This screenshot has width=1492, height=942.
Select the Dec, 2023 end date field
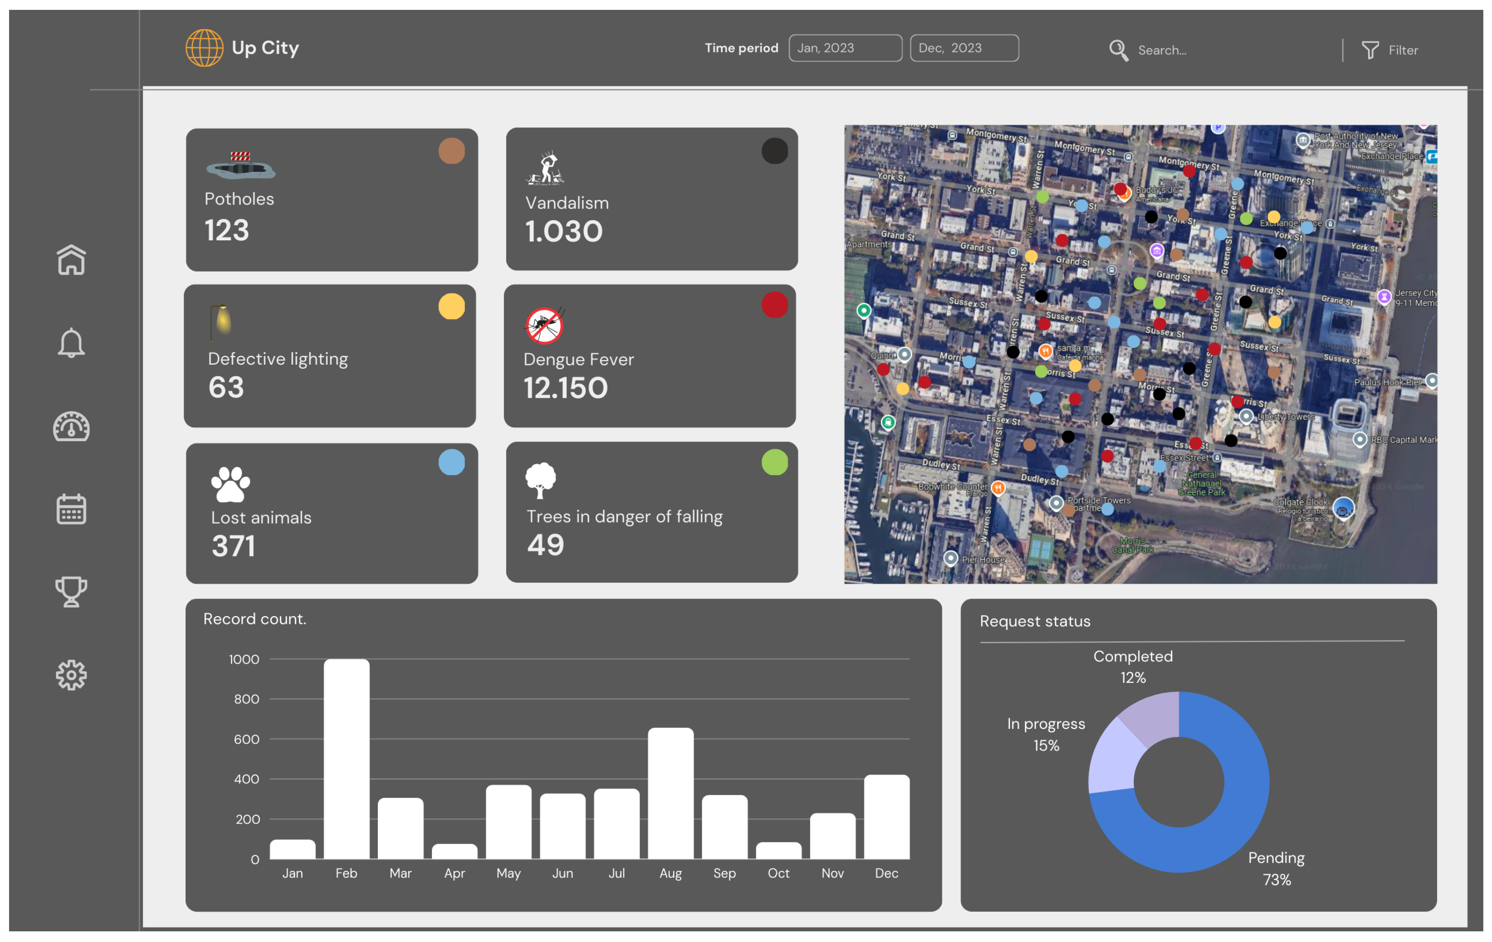tap(964, 48)
